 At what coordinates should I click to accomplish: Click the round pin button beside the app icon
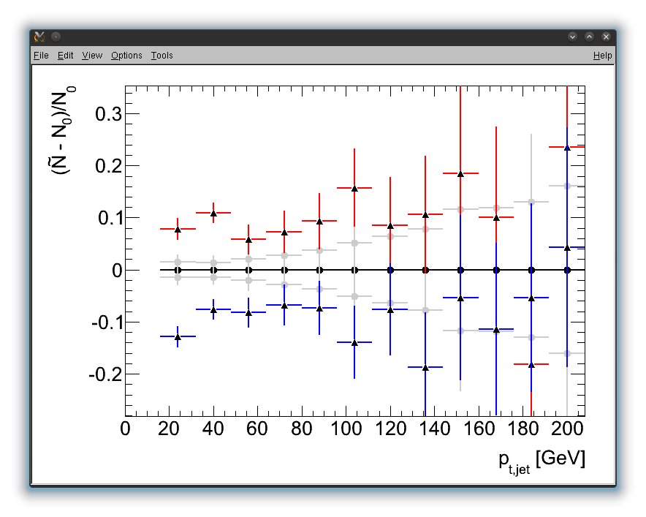(56, 37)
